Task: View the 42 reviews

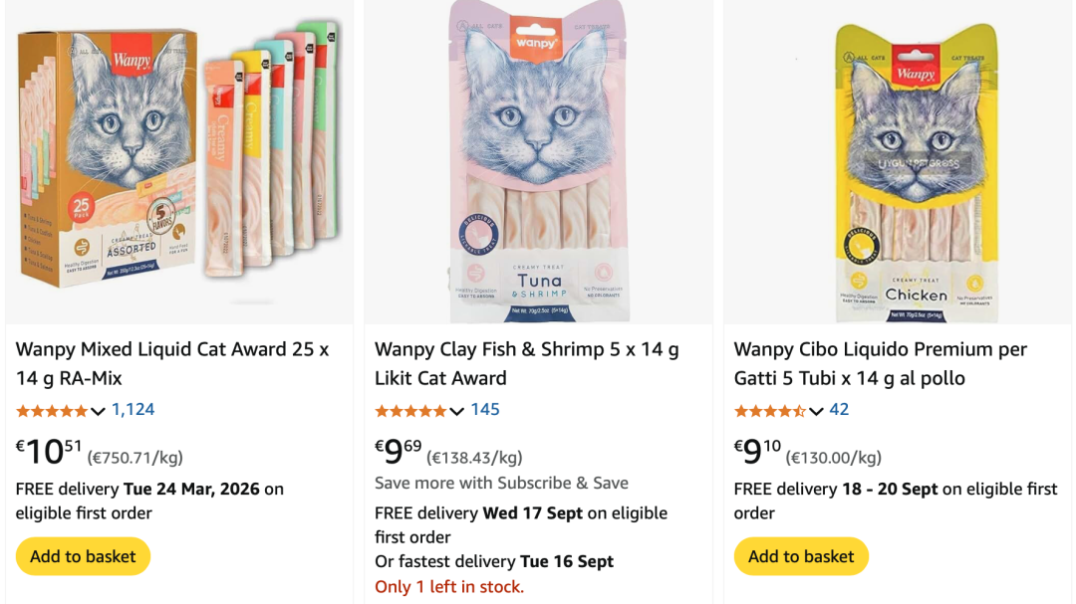Action: coord(839,409)
